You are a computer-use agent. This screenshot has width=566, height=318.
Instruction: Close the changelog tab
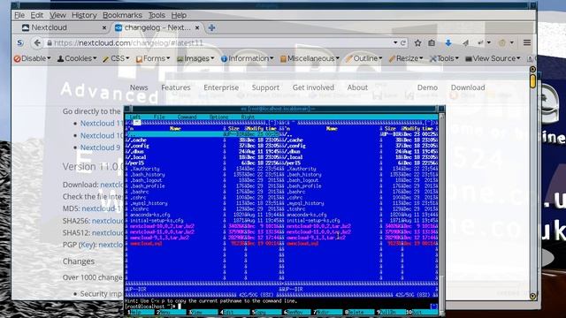197,27
